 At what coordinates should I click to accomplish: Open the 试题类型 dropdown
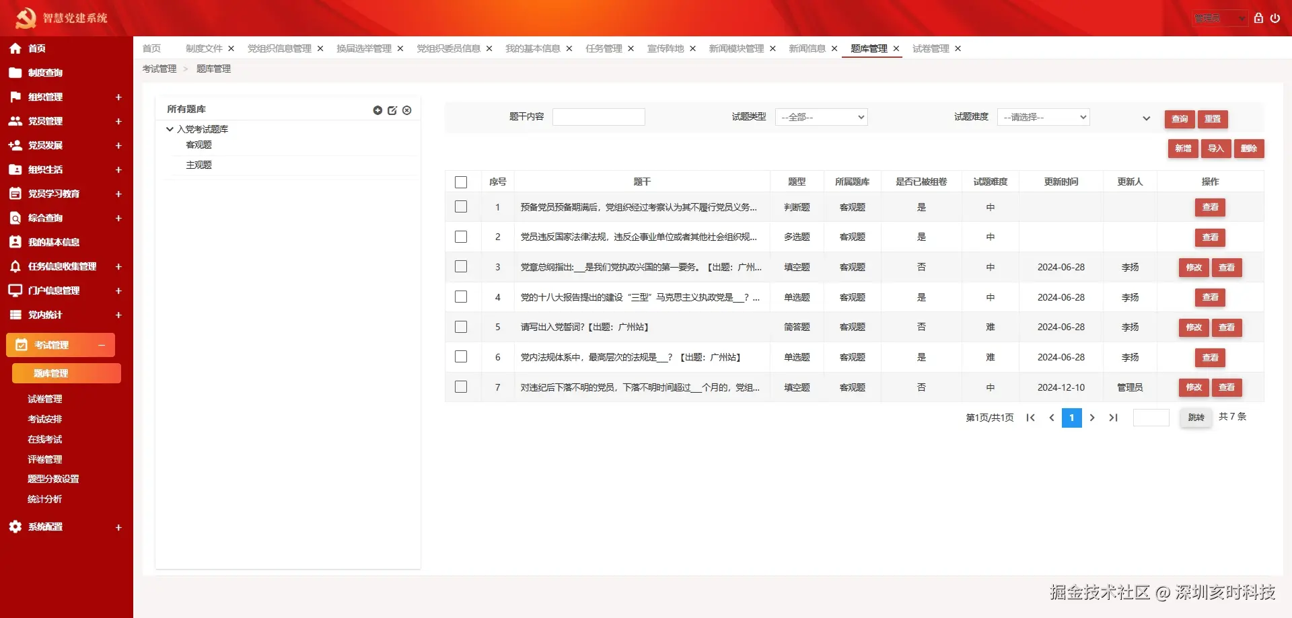coord(822,117)
